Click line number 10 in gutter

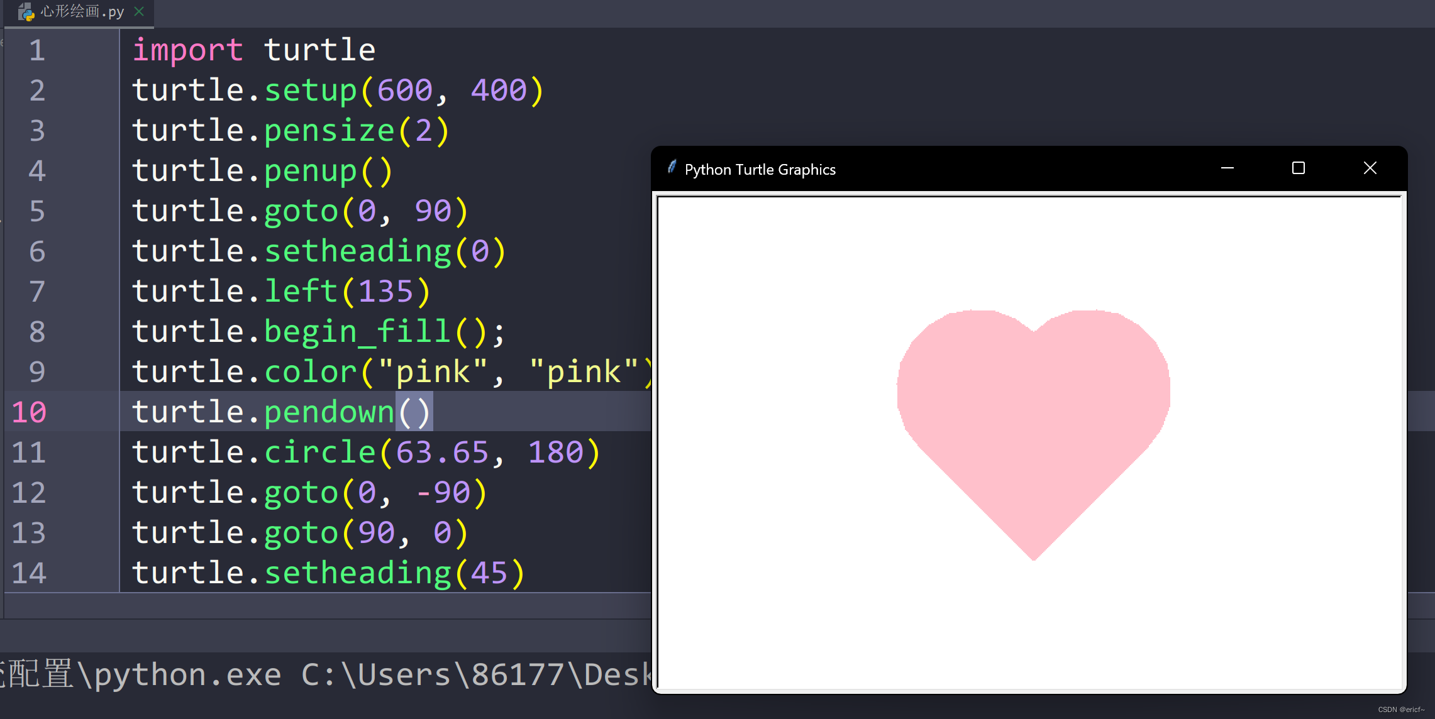click(x=29, y=412)
